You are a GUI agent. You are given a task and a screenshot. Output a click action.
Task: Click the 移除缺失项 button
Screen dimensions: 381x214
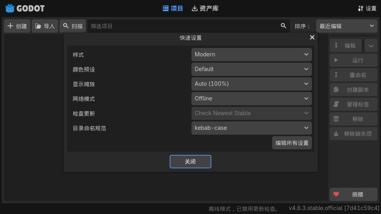pyautogui.click(x=354, y=134)
